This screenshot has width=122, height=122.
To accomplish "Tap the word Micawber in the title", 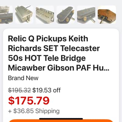I will (x=27, y=68).
